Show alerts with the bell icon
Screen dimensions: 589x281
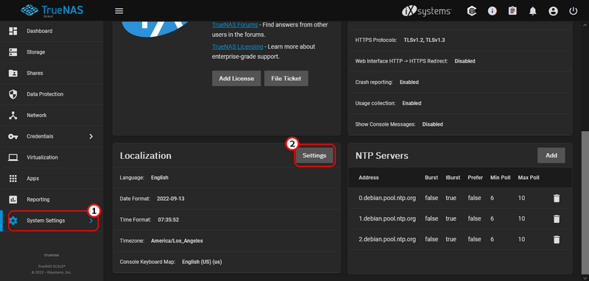click(x=532, y=11)
